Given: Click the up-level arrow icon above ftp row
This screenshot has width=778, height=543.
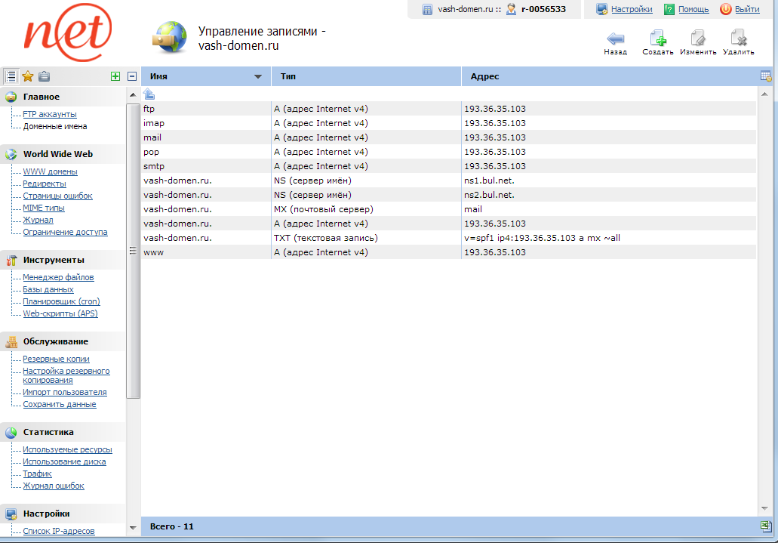Looking at the screenshot, I should point(149,94).
